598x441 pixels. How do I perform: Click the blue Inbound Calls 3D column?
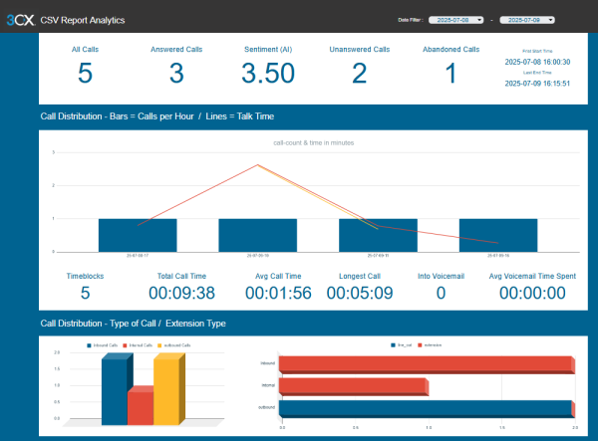pos(115,391)
